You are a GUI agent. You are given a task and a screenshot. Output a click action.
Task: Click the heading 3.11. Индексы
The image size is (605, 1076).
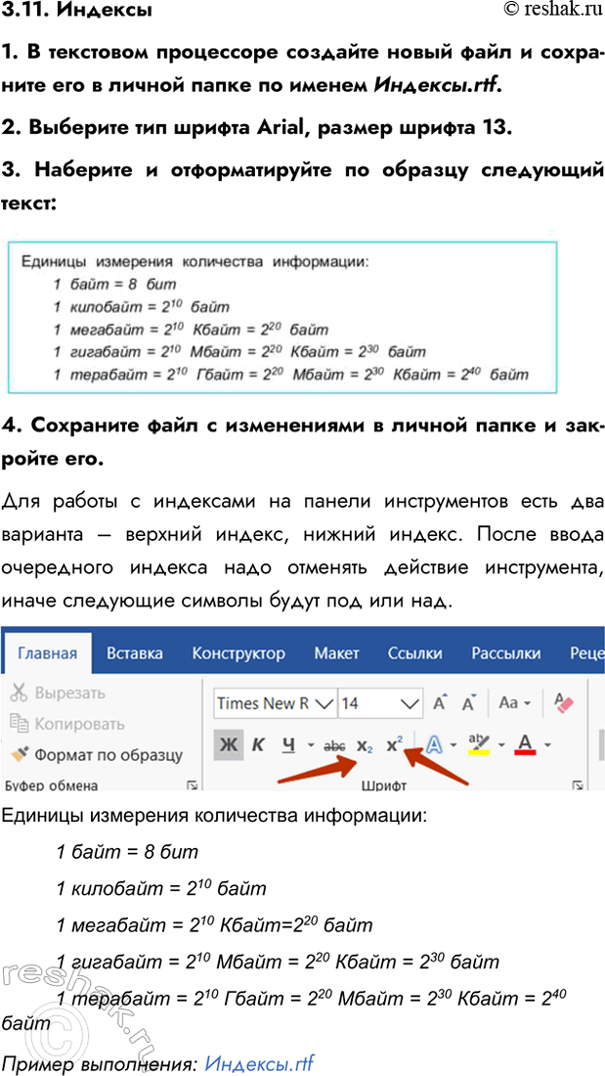coord(77,11)
